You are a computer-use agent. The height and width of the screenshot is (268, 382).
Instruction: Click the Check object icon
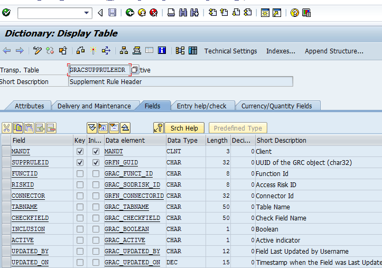click(x=80, y=51)
